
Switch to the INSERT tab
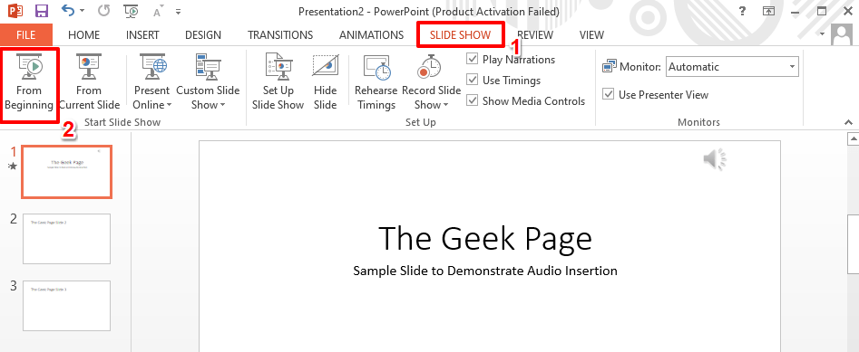142,35
